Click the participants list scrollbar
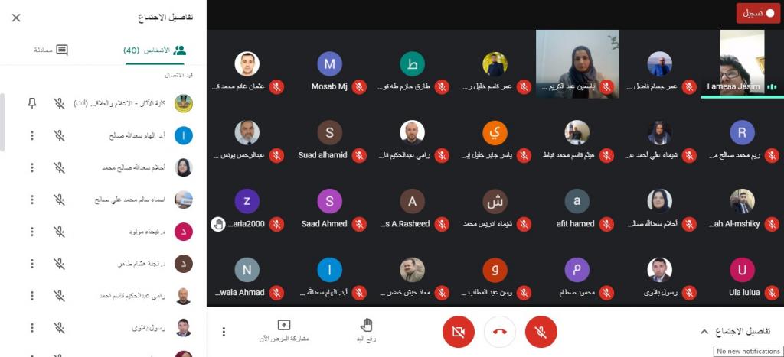The height and width of the screenshot is (357, 784). tap(2, 122)
